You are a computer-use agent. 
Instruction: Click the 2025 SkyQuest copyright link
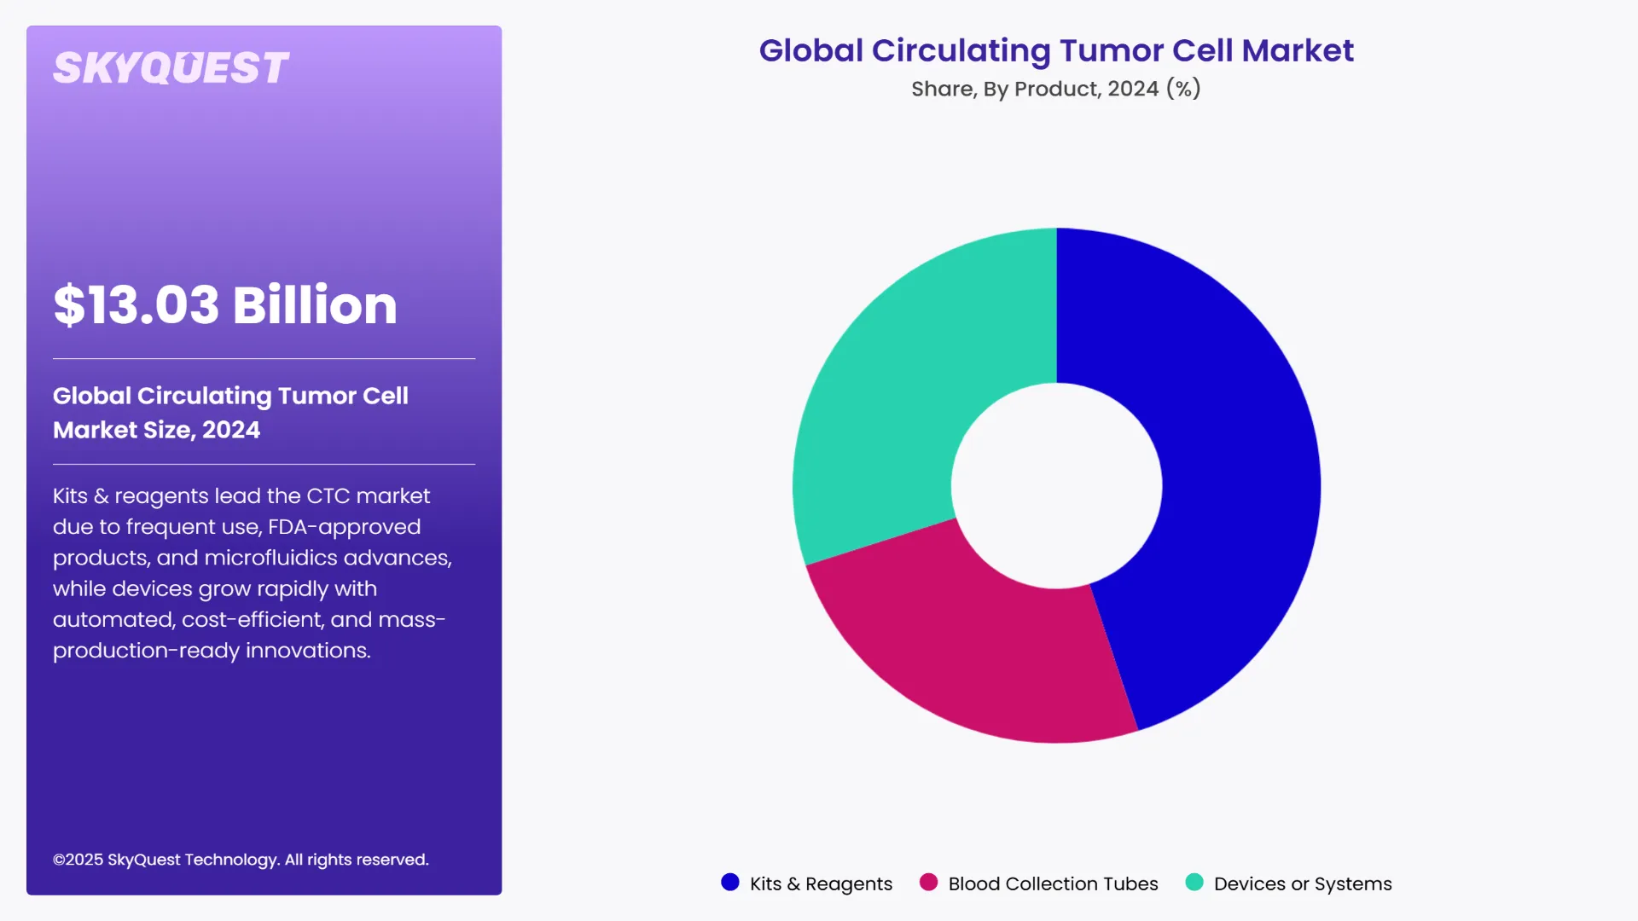coord(241,860)
